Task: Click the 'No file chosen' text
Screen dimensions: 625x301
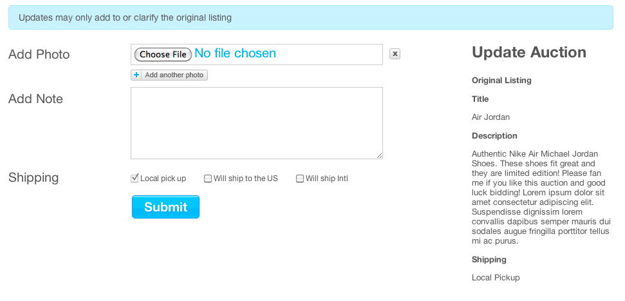Action: [235, 53]
